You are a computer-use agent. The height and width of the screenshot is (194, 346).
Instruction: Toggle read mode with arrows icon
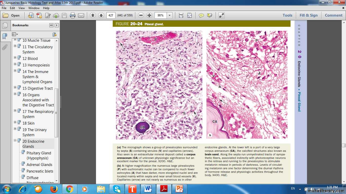pos(221,15)
